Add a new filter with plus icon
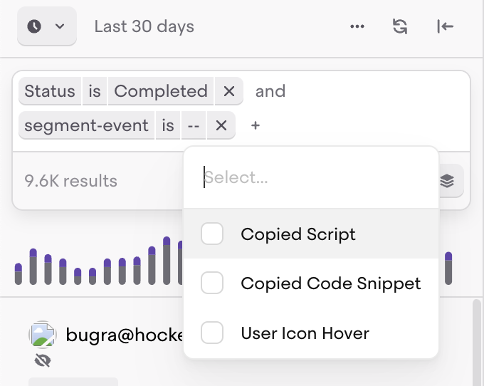The height and width of the screenshot is (386, 484). click(x=256, y=125)
